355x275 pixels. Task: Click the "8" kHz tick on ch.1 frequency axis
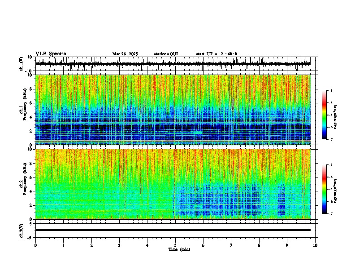click(x=31, y=89)
